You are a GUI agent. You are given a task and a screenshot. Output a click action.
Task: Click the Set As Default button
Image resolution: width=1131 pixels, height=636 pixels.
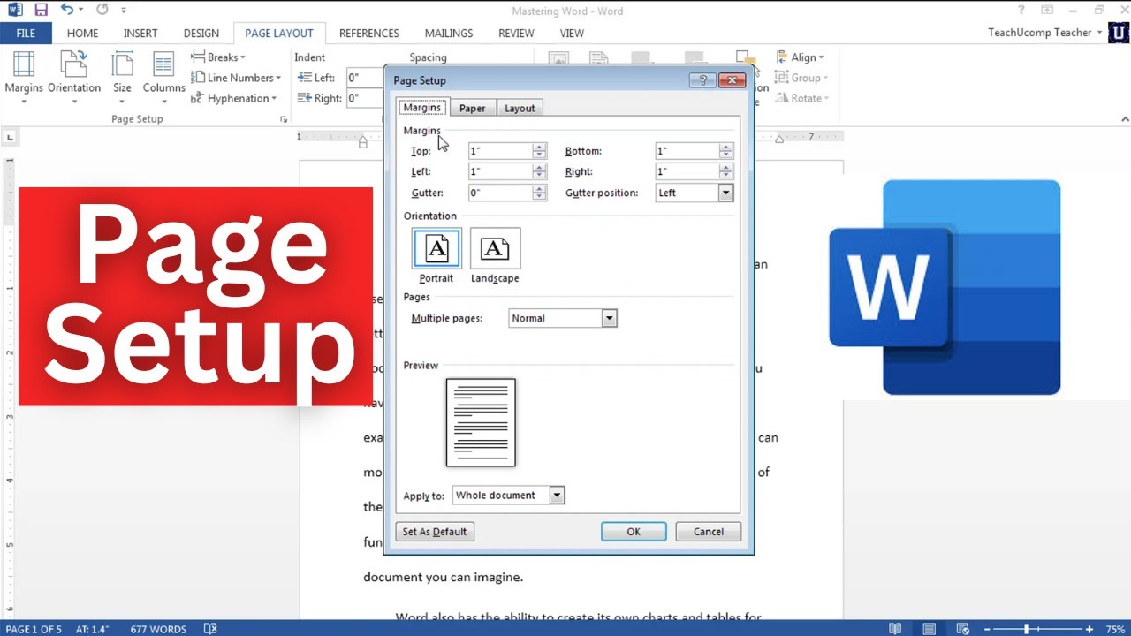point(435,532)
